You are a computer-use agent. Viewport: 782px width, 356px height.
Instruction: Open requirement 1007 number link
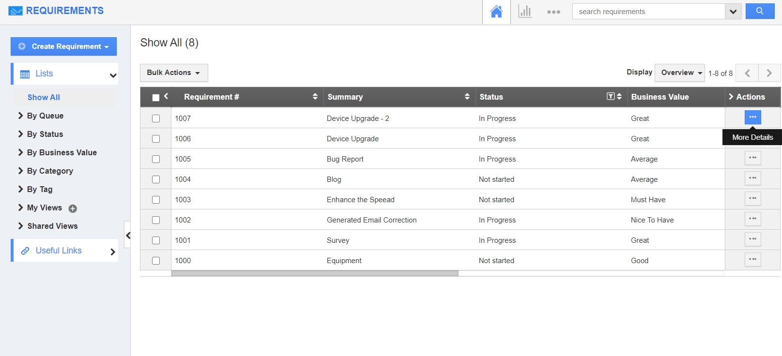coord(183,119)
